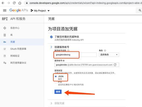142x107 pixels.
Task: Regenerate service account ID refresh icon
Action: (115, 65)
